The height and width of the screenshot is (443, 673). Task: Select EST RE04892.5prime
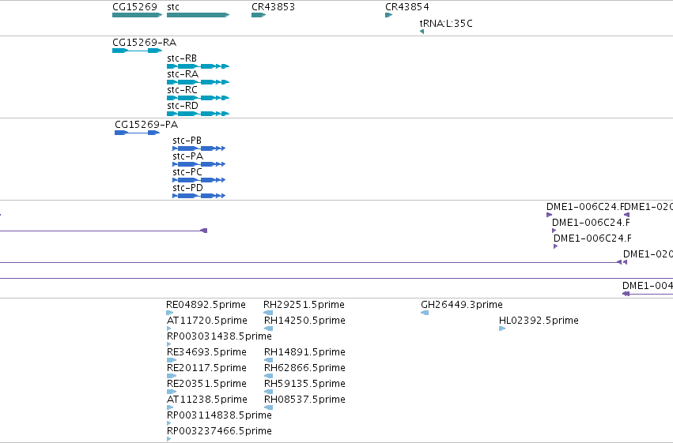169,313
